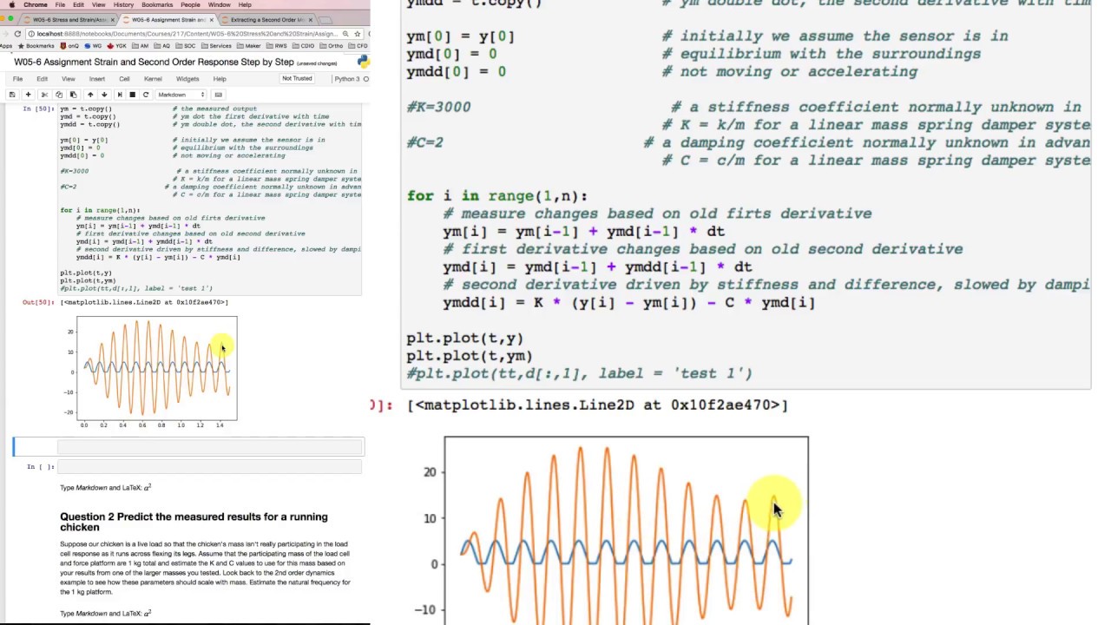The width and height of the screenshot is (1111, 625).
Task: Open the Jupyter File menu
Action: coord(17,79)
